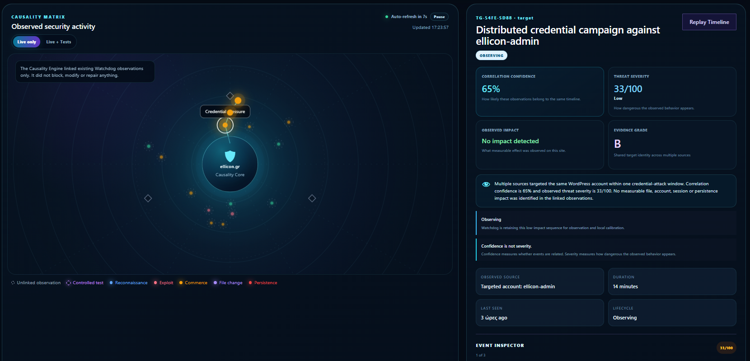Click the Last Seen 3 ώρες ago value
The width and height of the screenshot is (750, 361).
coord(494,318)
